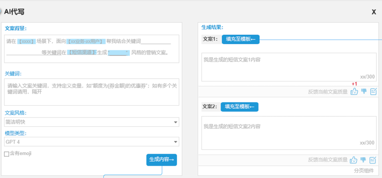The height and width of the screenshot is (178, 382).
Task: Click thumbs-down icon for 文案2 feedback
Action: tap(363, 160)
